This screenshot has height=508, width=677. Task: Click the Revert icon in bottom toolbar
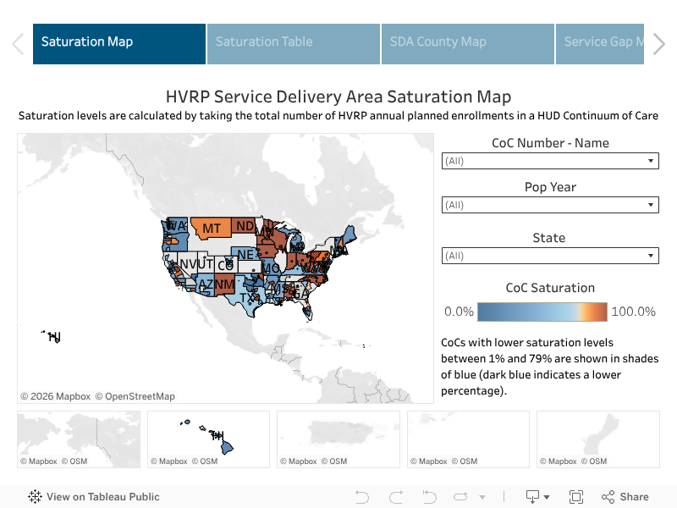pyautogui.click(x=429, y=497)
